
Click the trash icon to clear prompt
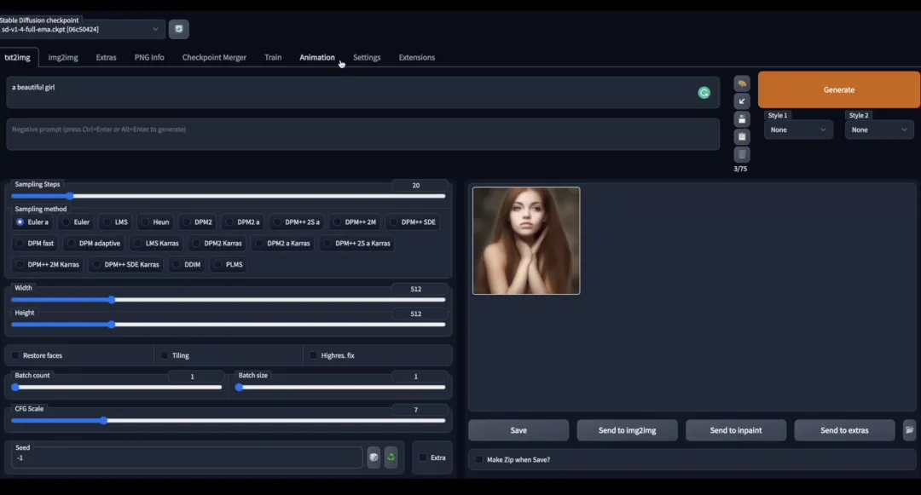pyautogui.click(x=742, y=154)
